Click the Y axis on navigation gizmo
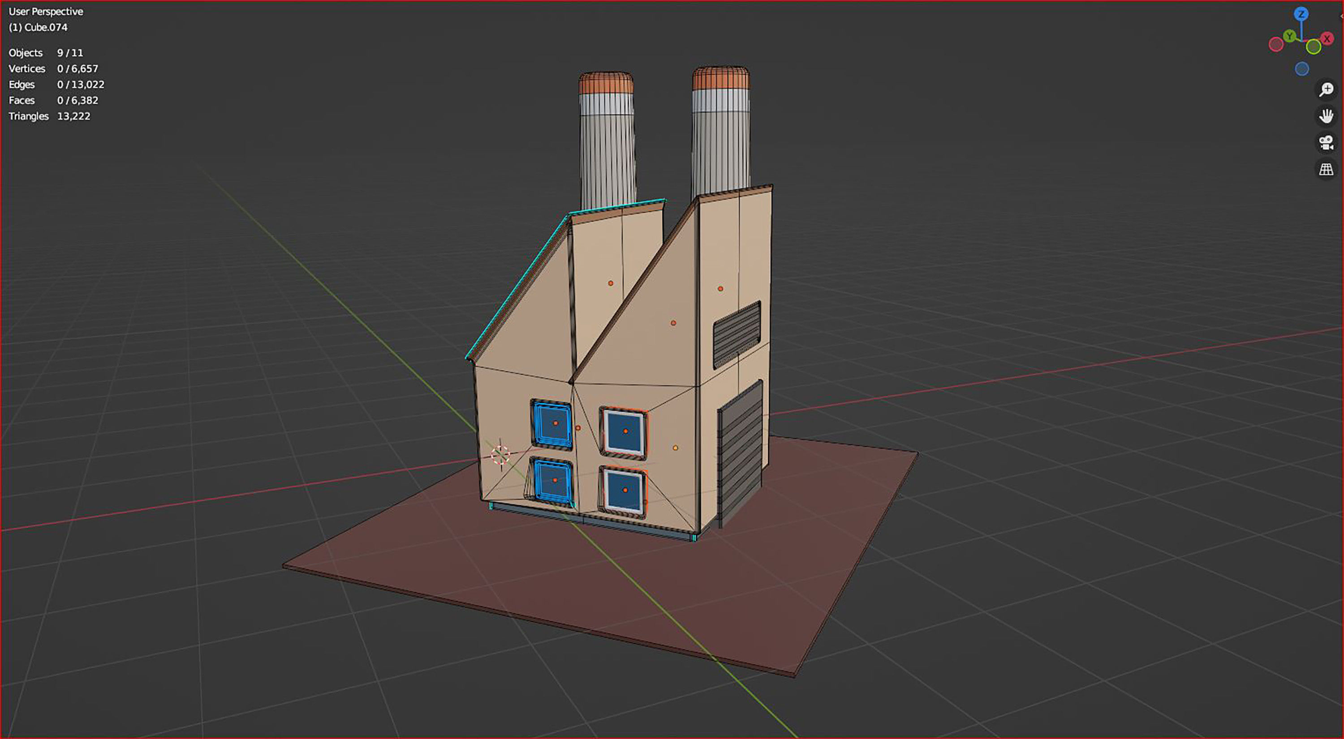The image size is (1344, 739). point(1290,36)
